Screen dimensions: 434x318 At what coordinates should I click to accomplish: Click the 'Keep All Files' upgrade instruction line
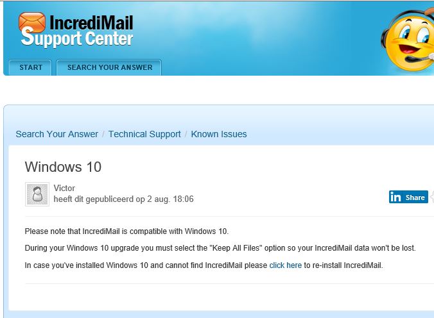tap(220, 248)
